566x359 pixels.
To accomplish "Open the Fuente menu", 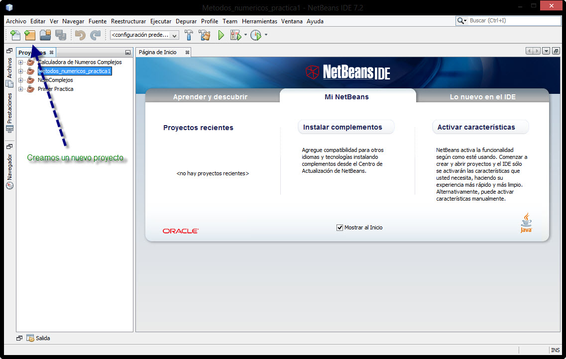I will pyautogui.click(x=98, y=21).
